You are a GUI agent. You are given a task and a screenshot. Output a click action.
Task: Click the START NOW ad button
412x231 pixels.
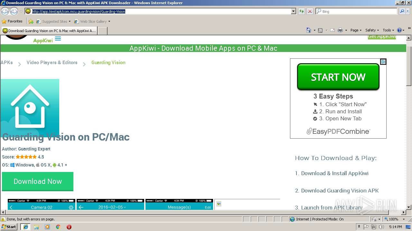click(x=338, y=77)
